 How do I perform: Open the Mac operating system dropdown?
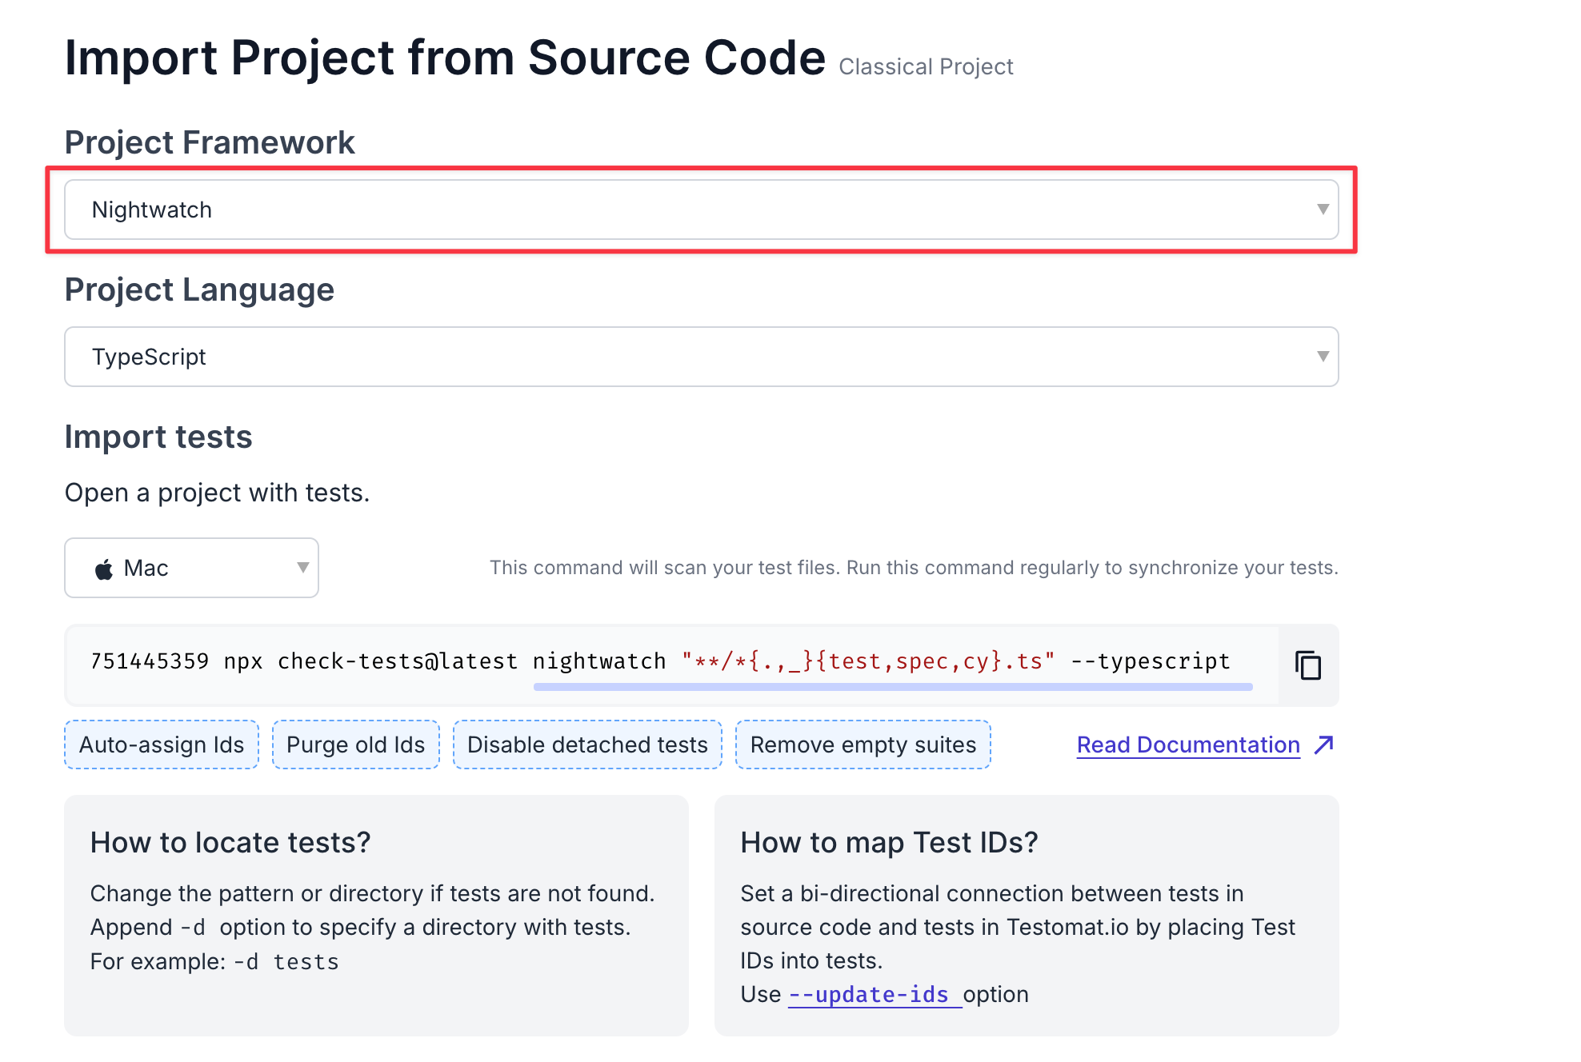(191, 568)
